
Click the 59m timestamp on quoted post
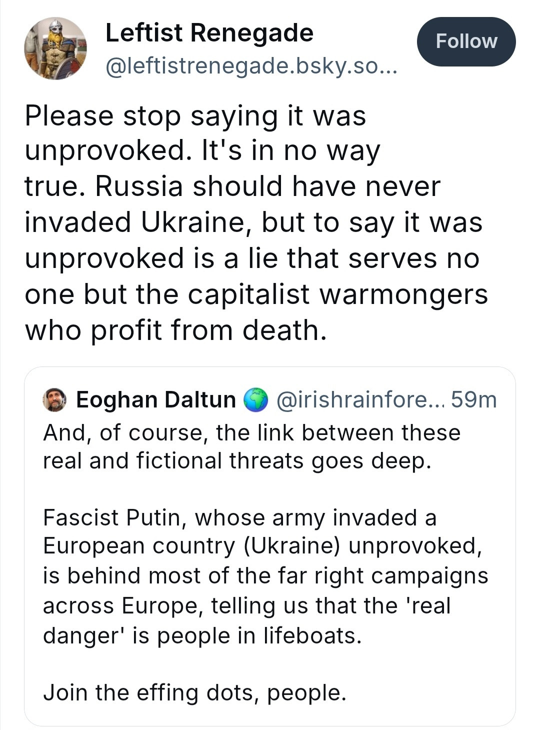(x=473, y=400)
